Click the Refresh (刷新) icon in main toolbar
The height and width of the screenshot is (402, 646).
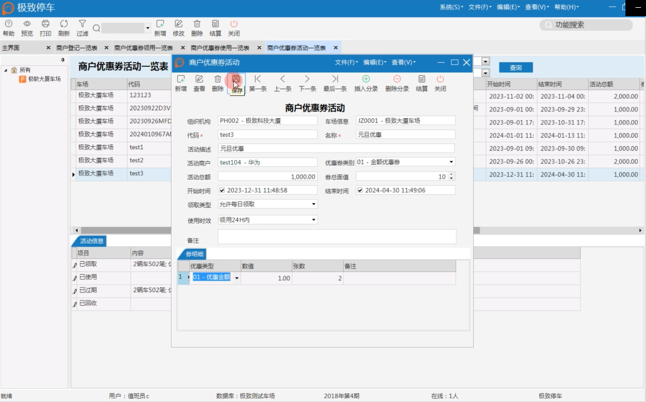[64, 24]
